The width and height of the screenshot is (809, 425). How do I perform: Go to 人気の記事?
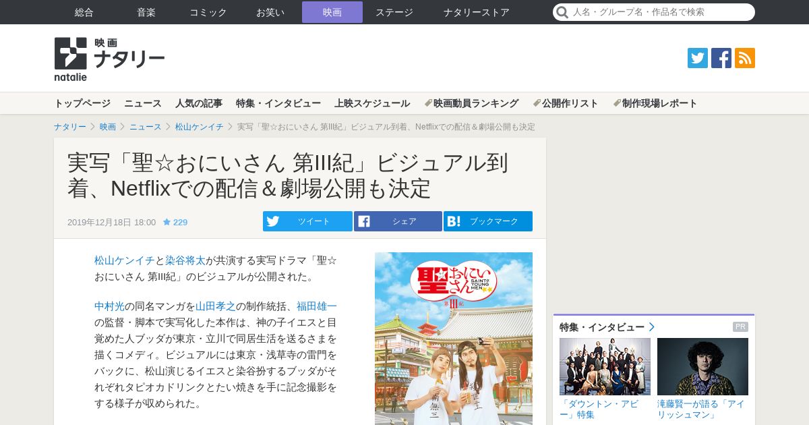199,103
